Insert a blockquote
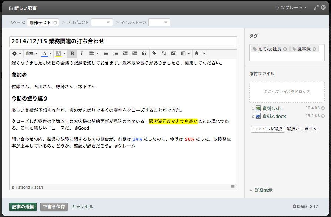 (x=144, y=54)
